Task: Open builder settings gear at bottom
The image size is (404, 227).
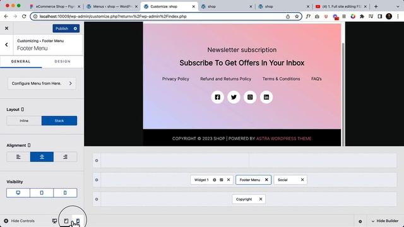Action: [360, 221]
